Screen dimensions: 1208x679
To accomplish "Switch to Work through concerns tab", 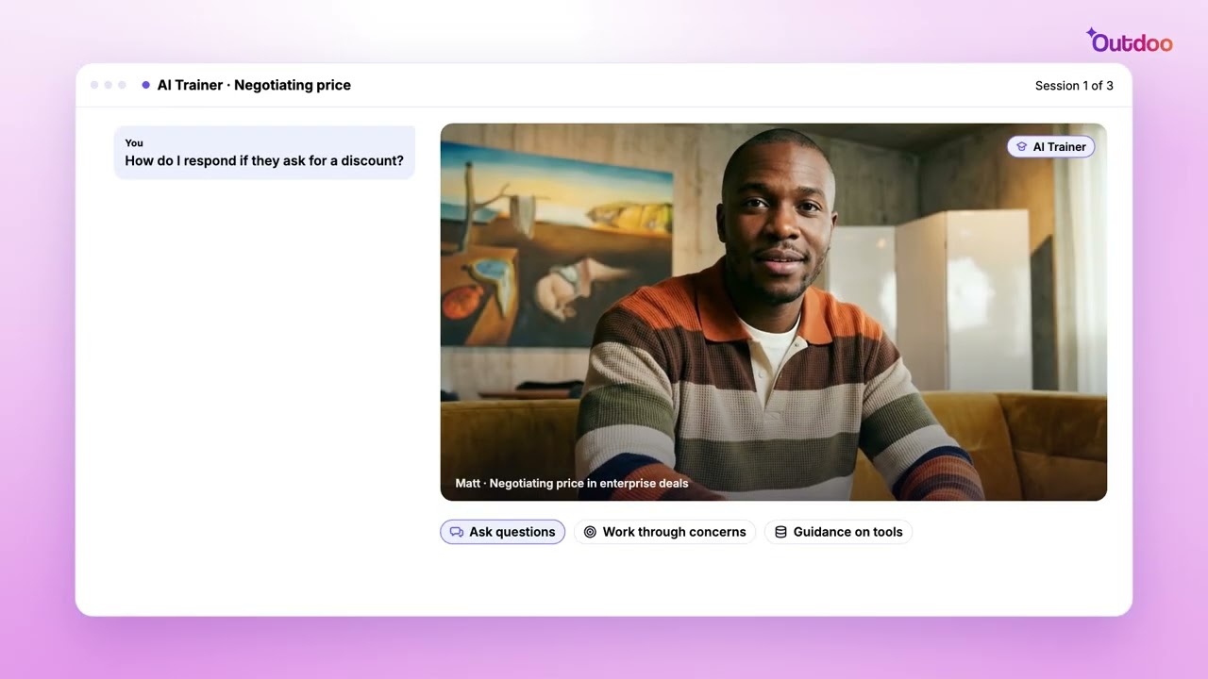I will (x=664, y=532).
